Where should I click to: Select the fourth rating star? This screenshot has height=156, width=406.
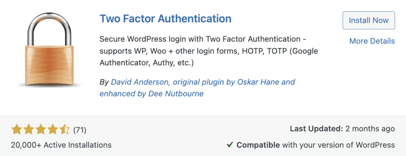53,129
